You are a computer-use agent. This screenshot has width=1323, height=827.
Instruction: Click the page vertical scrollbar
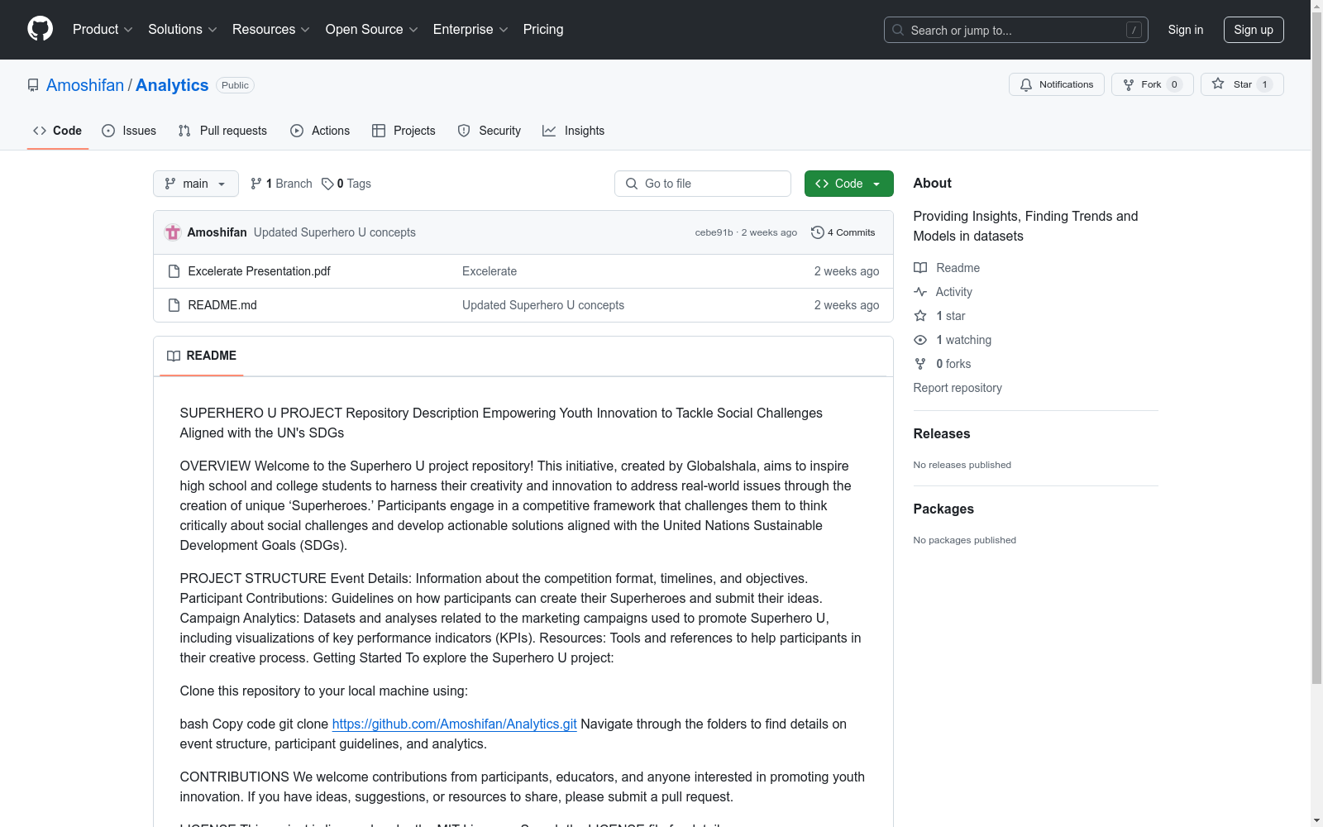pyautogui.click(x=1317, y=347)
